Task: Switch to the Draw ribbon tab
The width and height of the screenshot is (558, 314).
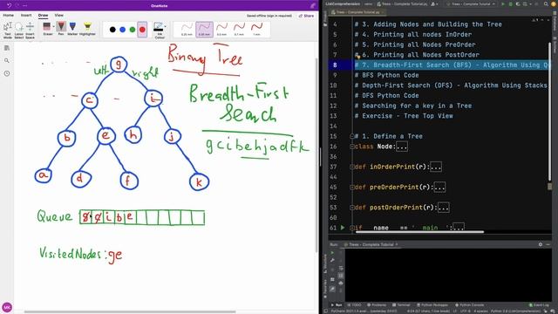Action: pyautogui.click(x=43, y=16)
